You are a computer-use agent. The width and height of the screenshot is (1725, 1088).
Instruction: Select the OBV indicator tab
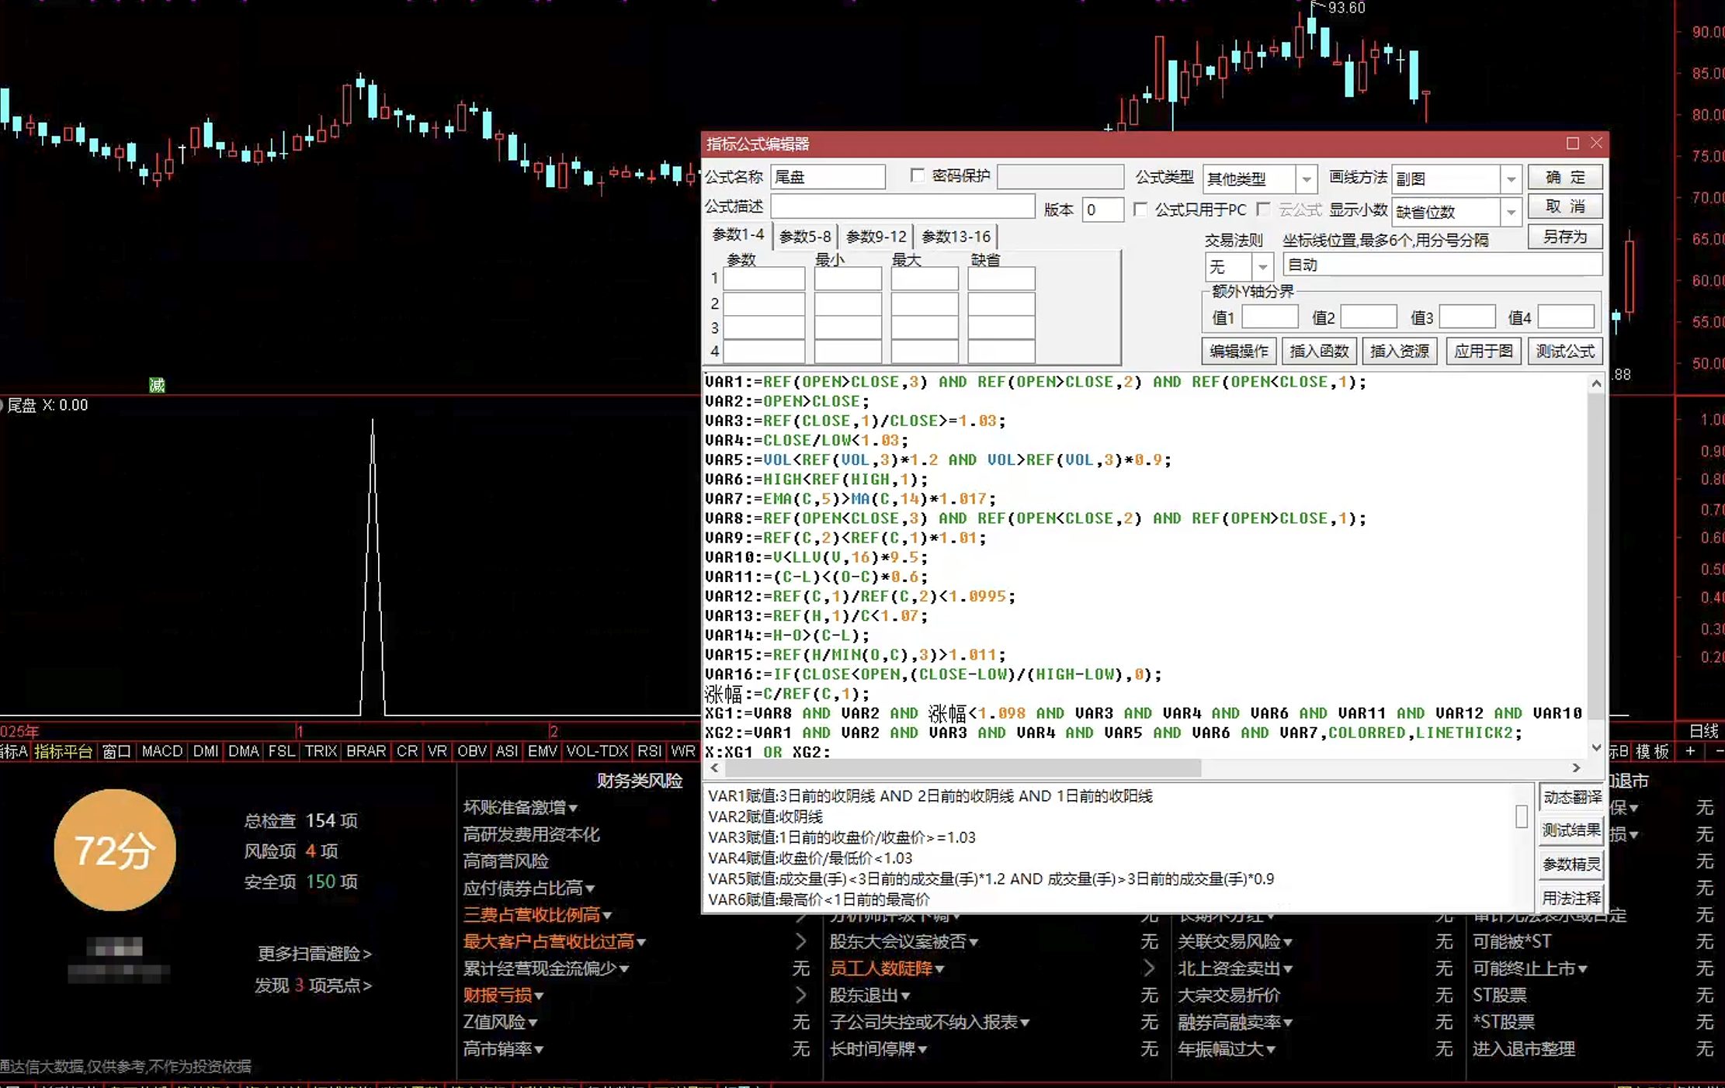tap(471, 751)
